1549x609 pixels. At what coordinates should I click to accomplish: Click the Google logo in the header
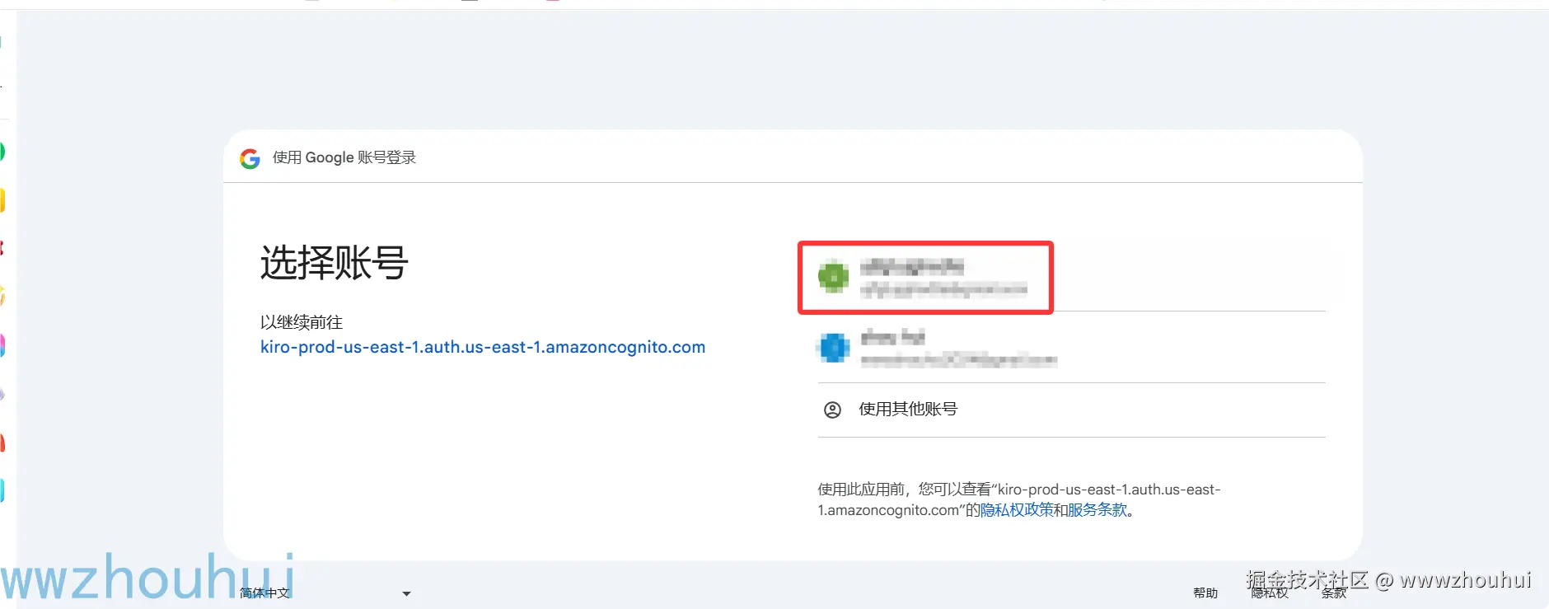(250, 158)
